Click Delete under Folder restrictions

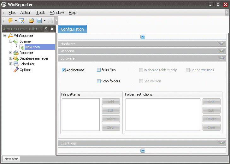click(x=211, y=119)
